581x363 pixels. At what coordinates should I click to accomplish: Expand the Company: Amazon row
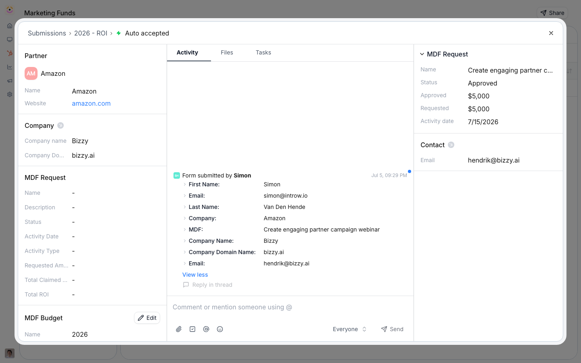coord(185,218)
